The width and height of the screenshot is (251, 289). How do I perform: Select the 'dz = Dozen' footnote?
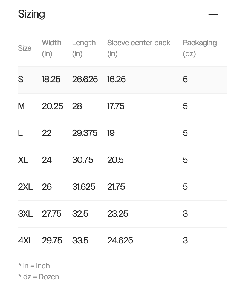39,277
